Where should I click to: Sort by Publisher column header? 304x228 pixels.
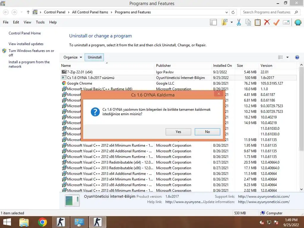pos(183,66)
